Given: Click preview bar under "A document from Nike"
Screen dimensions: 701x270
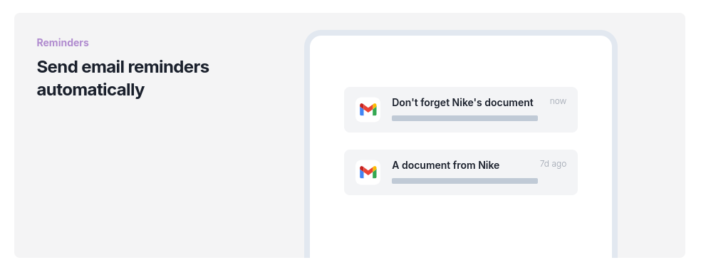Looking at the screenshot, I should pyautogui.click(x=464, y=181).
